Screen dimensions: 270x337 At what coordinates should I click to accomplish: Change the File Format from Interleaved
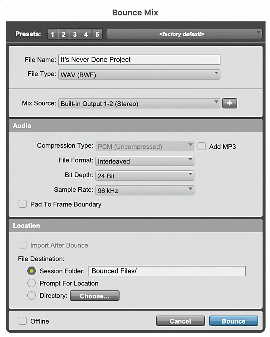click(144, 161)
